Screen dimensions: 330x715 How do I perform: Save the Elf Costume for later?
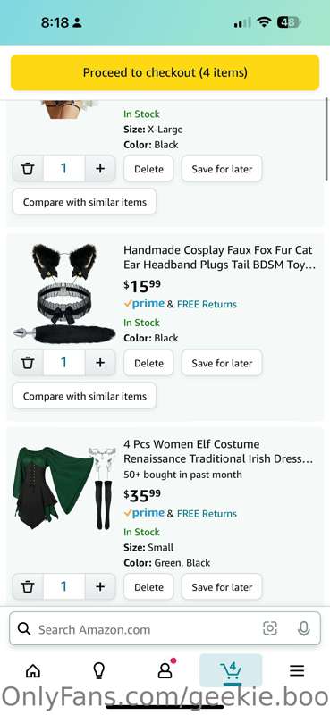coord(222,587)
